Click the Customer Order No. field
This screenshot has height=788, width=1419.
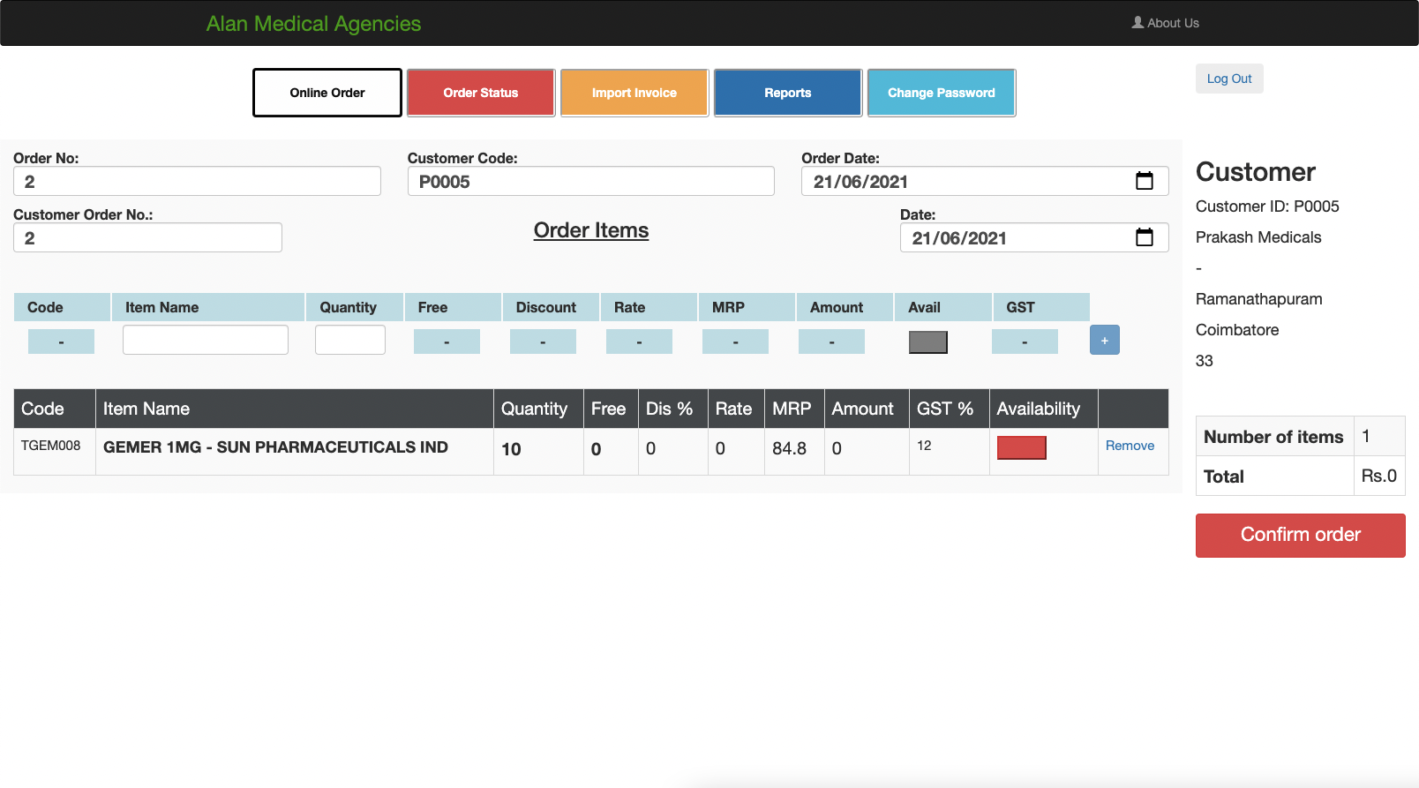147,238
